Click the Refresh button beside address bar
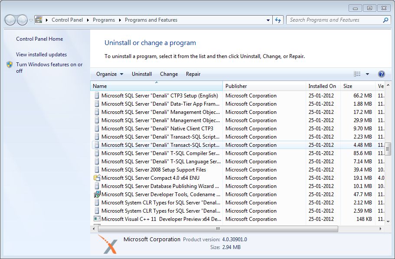Image resolution: width=395 pixels, height=259 pixels. [x=278, y=20]
